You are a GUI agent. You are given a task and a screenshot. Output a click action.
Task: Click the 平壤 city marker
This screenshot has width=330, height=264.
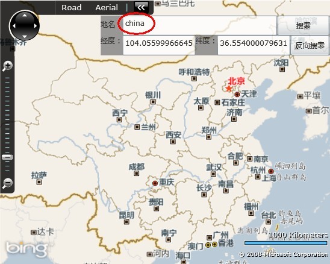(300, 96)
